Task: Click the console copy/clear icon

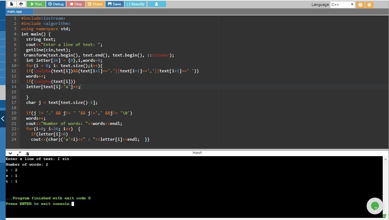Action: [x=27, y=153]
